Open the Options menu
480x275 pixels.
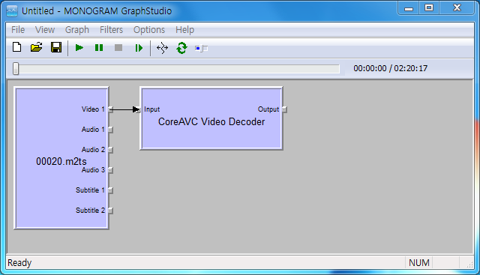click(x=149, y=30)
